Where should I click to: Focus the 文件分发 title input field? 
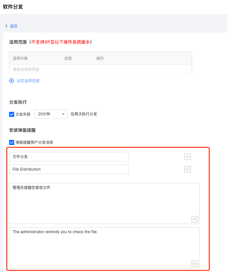69,157
